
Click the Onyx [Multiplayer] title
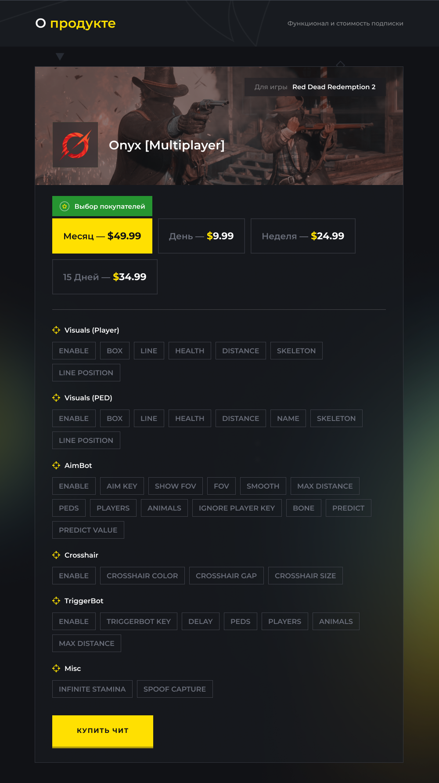click(167, 145)
